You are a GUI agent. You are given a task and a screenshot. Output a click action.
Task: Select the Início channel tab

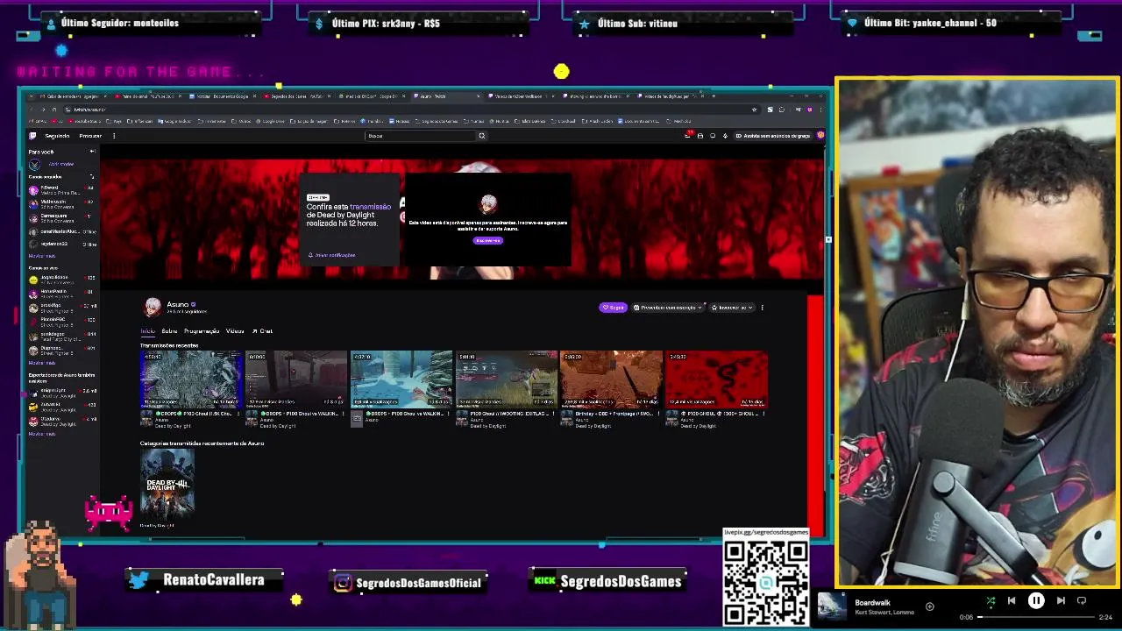click(147, 331)
